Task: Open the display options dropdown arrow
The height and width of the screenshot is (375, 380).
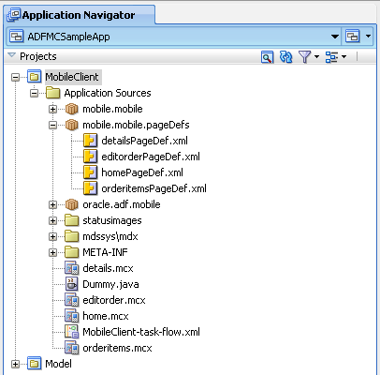Action: pos(343,57)
